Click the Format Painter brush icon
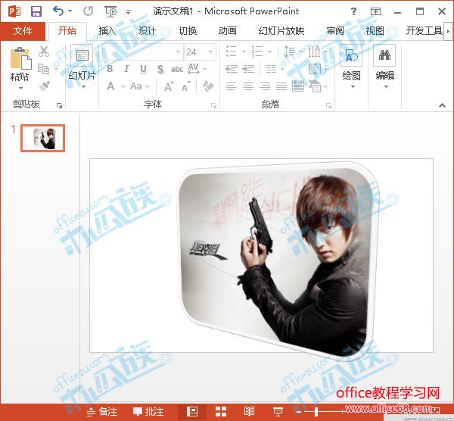 coord(45,86)
